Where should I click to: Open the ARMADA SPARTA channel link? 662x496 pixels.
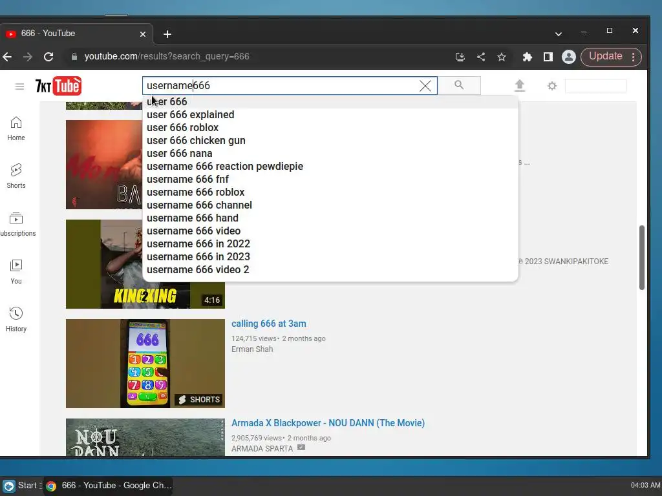click(x=262, y=449)
